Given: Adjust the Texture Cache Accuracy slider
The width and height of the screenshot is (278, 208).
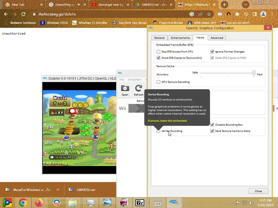Looking at the screenshot, I should 254,73.
